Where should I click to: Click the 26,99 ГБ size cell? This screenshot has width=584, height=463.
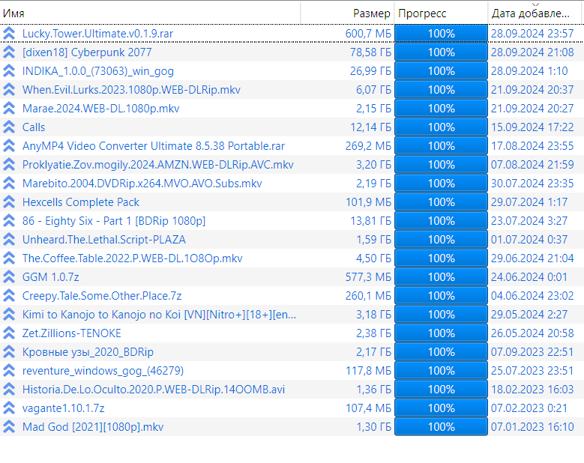pyautogui.click(x=370, y=71)
